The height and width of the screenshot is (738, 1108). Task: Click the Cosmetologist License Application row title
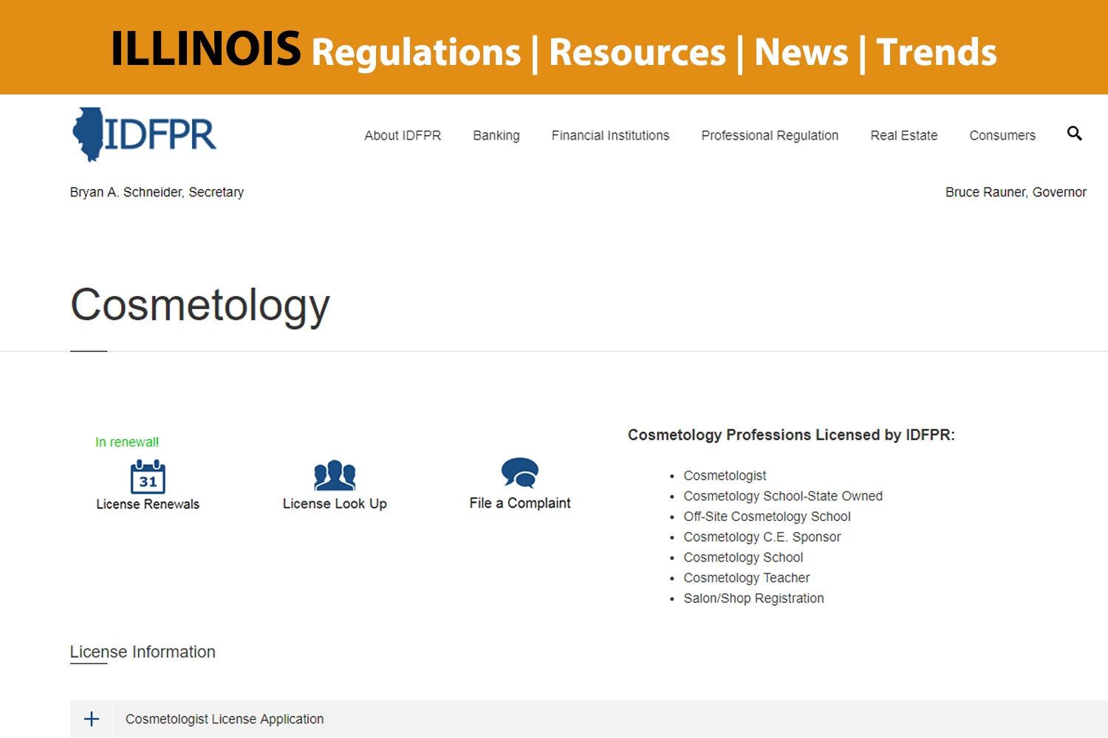coord(225,719)
